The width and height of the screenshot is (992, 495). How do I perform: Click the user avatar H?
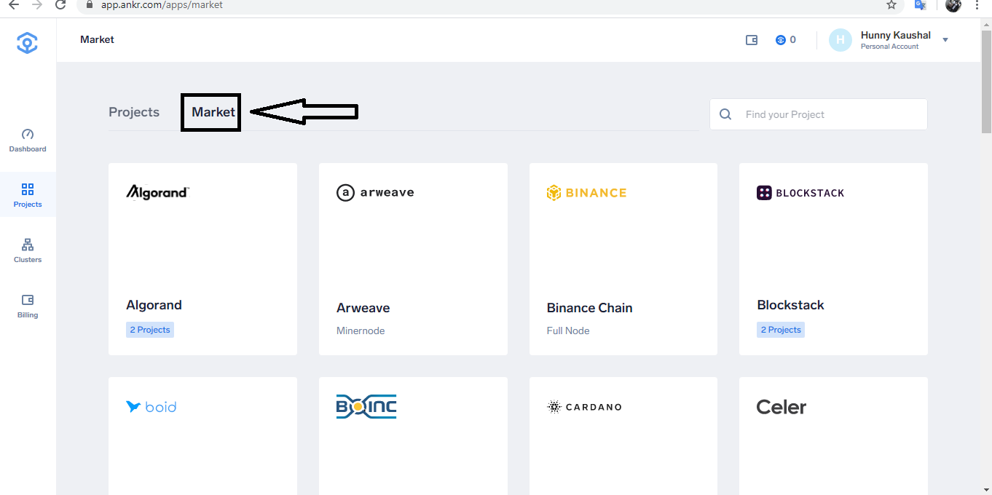[x=840, y=40]
